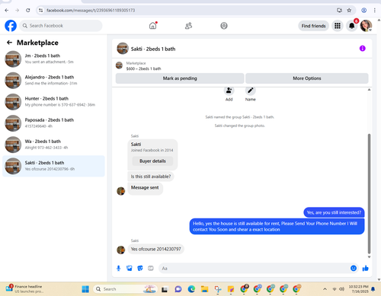Viewport: 381px width, 296px height.
Task: Open the Paposada - 2beds 1 bath conversation
Action: point(53,123)
